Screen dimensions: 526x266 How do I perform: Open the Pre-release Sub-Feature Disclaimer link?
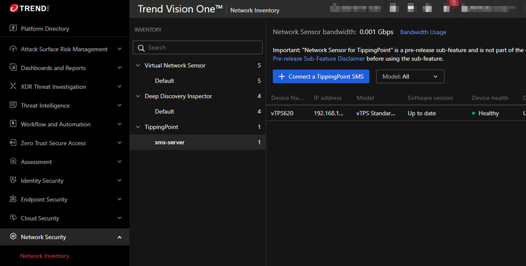[319, 59]
